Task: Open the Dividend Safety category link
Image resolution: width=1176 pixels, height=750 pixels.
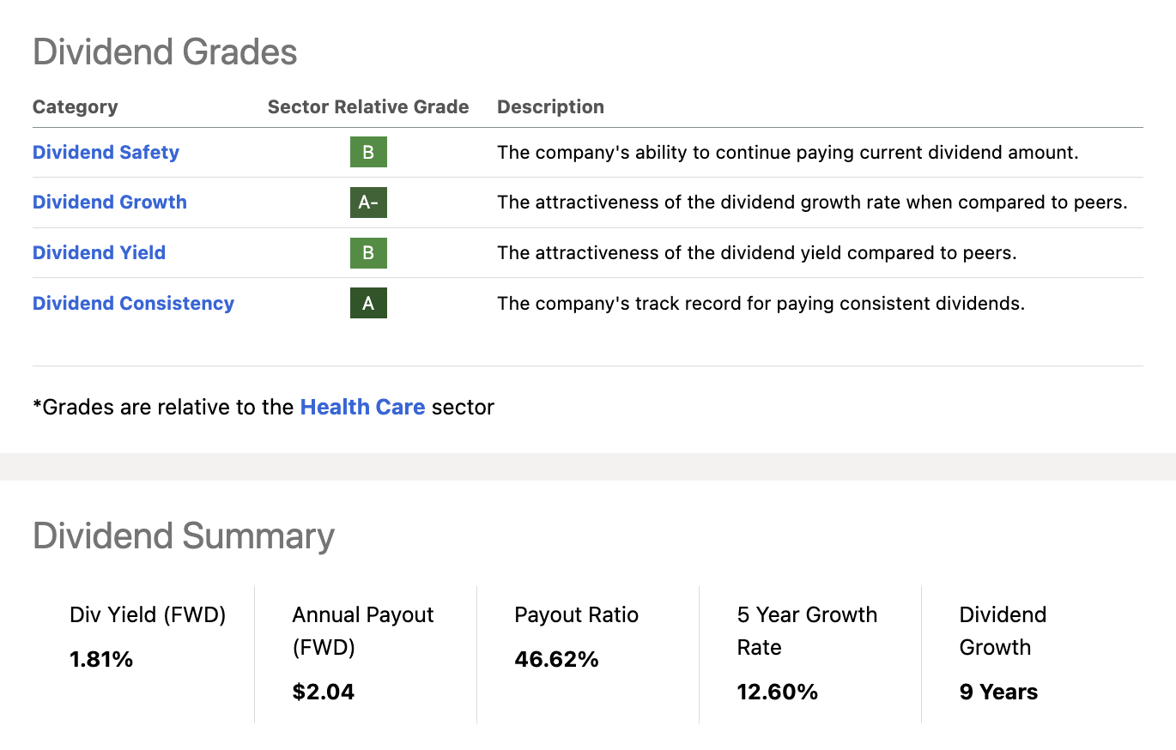Action: pyautogui.click(x=106, y=152)
